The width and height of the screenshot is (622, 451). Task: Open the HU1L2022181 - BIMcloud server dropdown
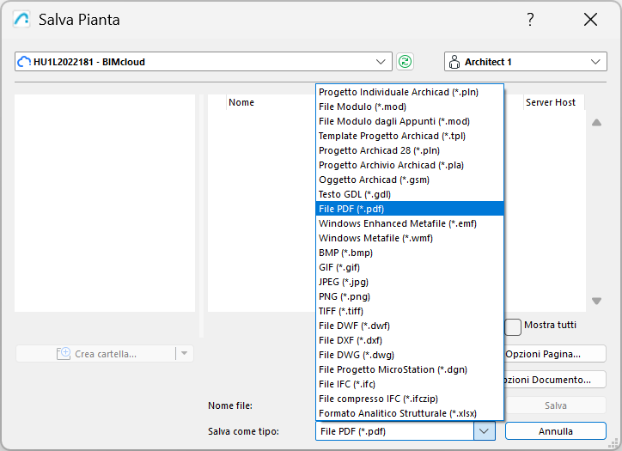click(204, 62)
